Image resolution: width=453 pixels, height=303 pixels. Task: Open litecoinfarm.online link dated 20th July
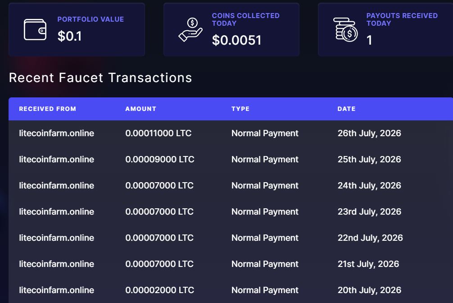click(57, 290)
